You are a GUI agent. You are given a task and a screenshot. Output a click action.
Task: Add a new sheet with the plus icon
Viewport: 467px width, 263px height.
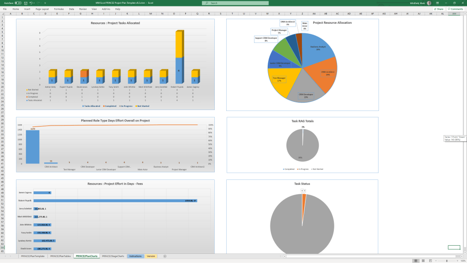[x=165, y=256]
